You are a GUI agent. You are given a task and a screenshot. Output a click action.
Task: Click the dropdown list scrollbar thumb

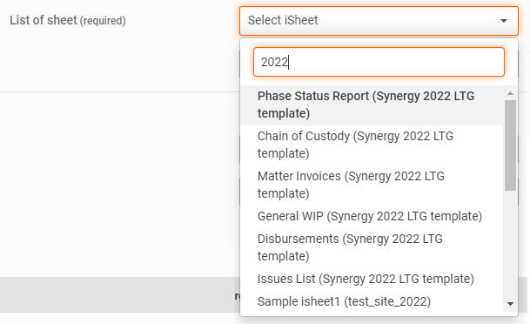pyautogui.click(x=510, y=145)
